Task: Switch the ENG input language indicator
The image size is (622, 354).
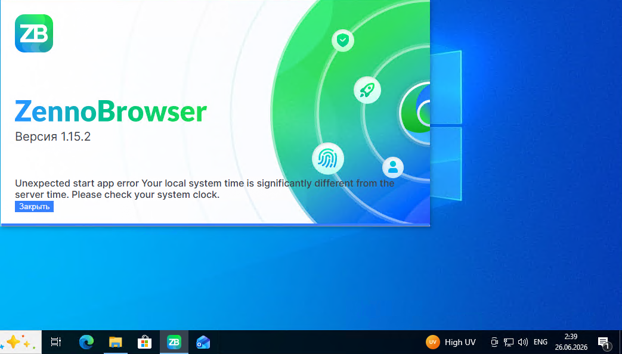Action: [x=541, y=342]
